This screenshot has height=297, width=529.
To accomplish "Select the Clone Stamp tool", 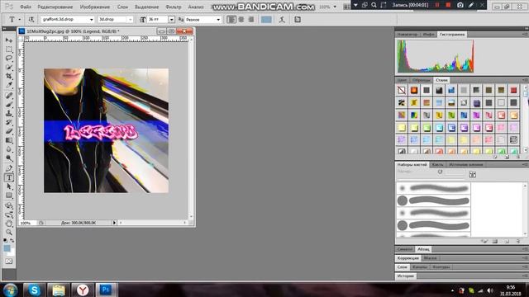I will pos(9,113).
